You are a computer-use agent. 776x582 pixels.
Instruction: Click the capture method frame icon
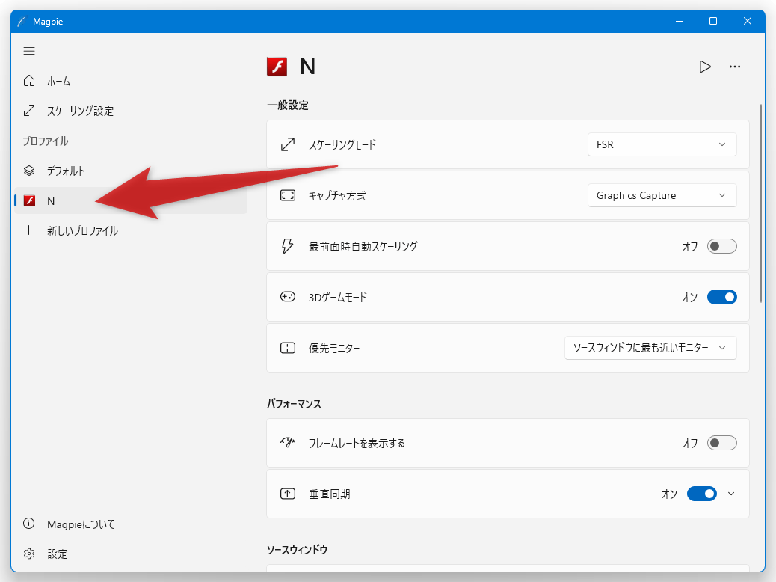pos(288,195)
